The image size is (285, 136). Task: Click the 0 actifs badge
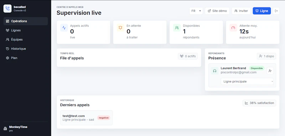point(188,56)
